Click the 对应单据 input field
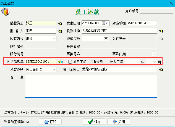Screen dimensions: 175x127 [x=142, y=23]
